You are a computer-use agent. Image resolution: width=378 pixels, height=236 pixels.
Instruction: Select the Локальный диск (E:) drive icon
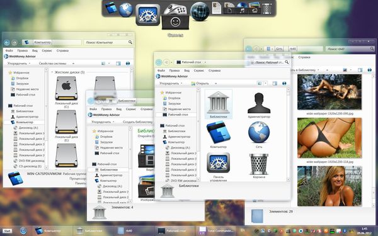[66, 125]
